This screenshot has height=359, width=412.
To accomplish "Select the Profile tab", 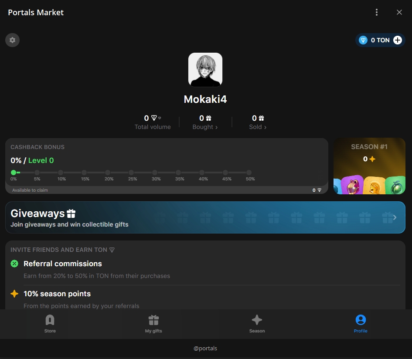I will (361, 324).
